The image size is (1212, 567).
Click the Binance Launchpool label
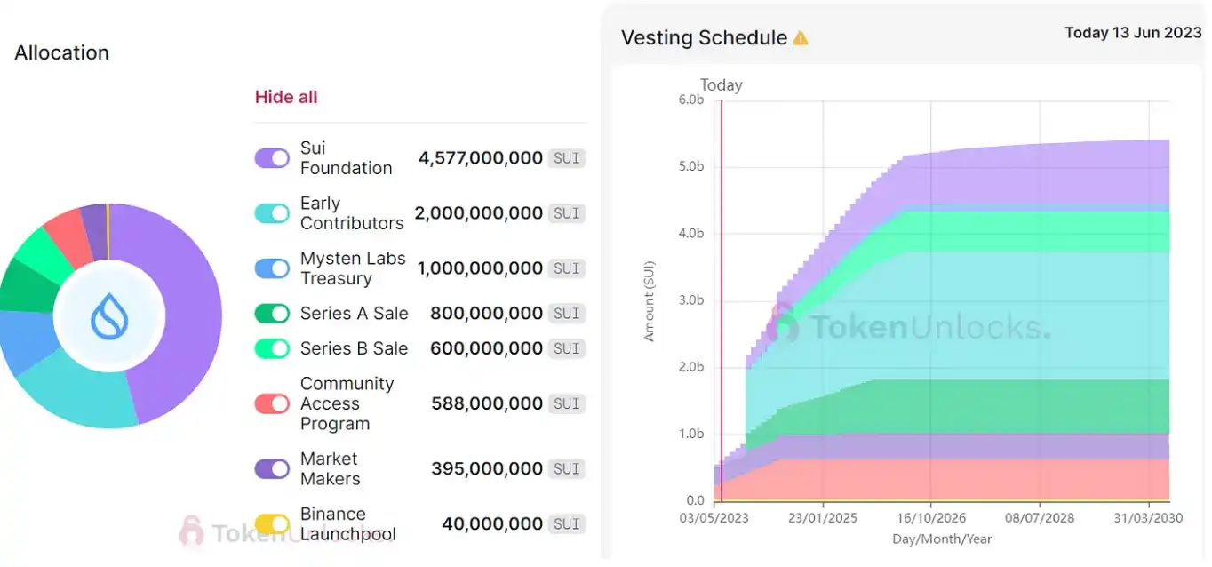point(347,523)
